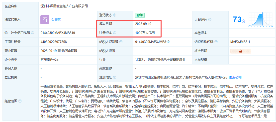The height and width of the screenshot is (122, 276).
Task: Click the score distribution curve chart
Action: 261,20
